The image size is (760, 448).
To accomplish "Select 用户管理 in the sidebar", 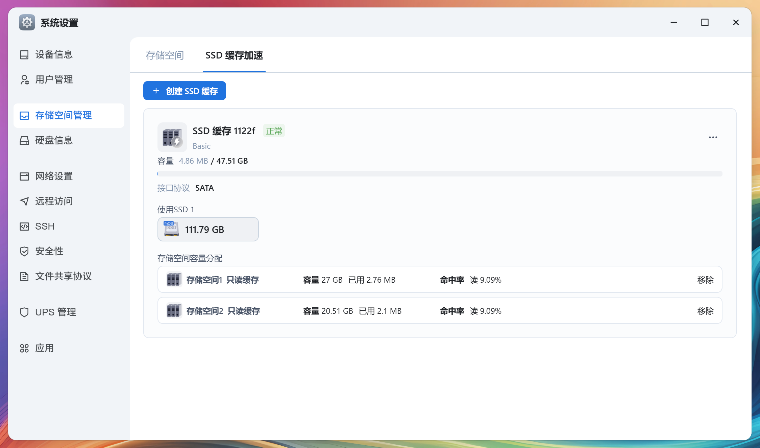I will [54, 79].
